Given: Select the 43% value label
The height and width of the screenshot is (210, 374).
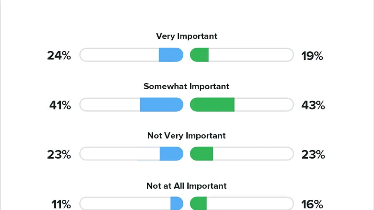Looking at the screenshot, I should click(x=313, y=105).
